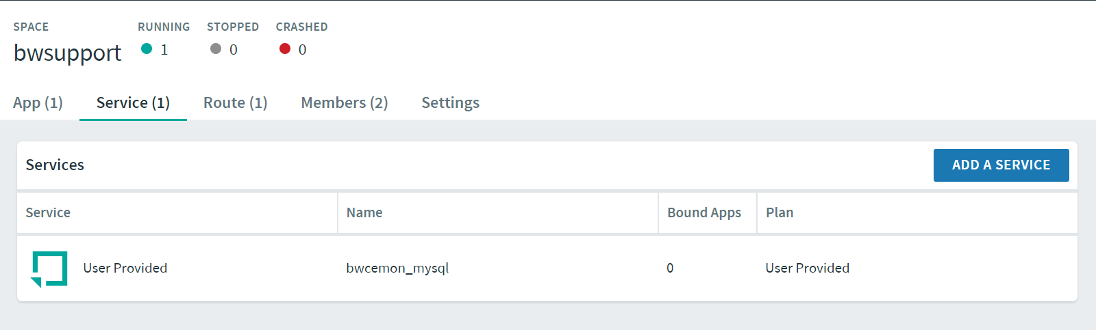
Task: Click the bwcemon_mysql service name
Action: pyautogui.click(x=397, y=268)
